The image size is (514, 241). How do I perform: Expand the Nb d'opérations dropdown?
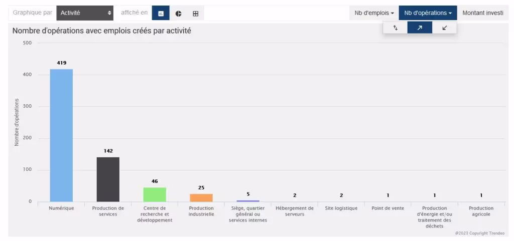(x=428, y=13)
